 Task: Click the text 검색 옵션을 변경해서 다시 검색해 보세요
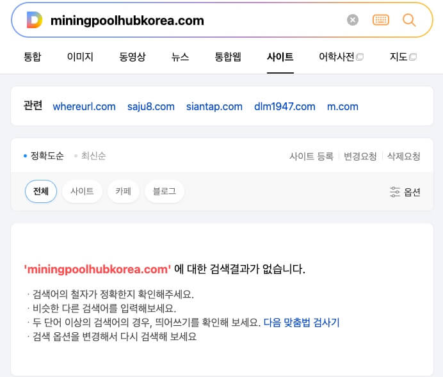pyautogui.click(x=115, y=336)
